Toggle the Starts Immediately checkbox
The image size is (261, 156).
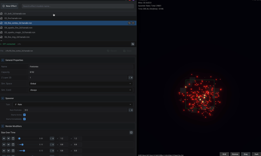tap(24, 119)
